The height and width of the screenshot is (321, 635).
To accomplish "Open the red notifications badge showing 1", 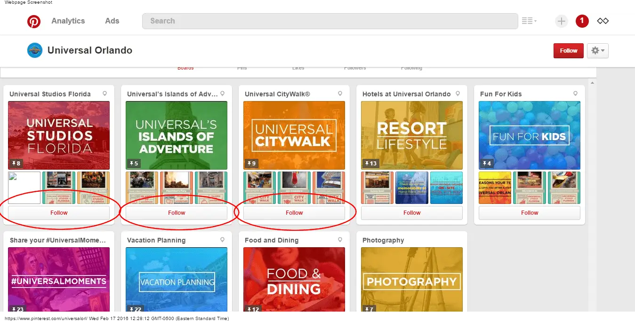I will click(x=582, y=21).
